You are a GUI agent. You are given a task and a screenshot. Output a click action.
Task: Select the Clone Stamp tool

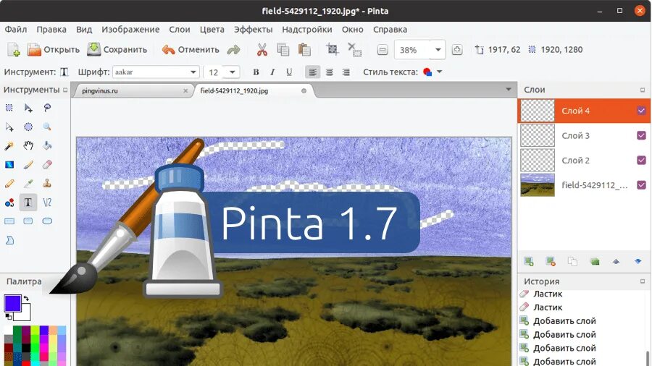(x=47, y=184)
